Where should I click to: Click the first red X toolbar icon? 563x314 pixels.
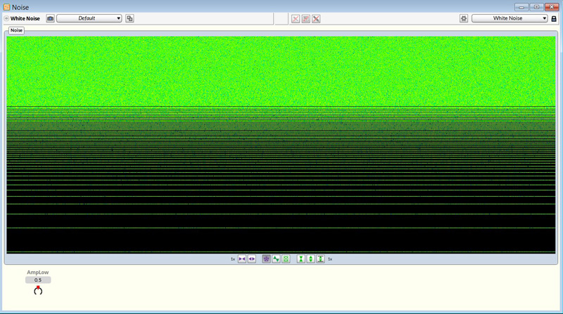click(296, 19)
